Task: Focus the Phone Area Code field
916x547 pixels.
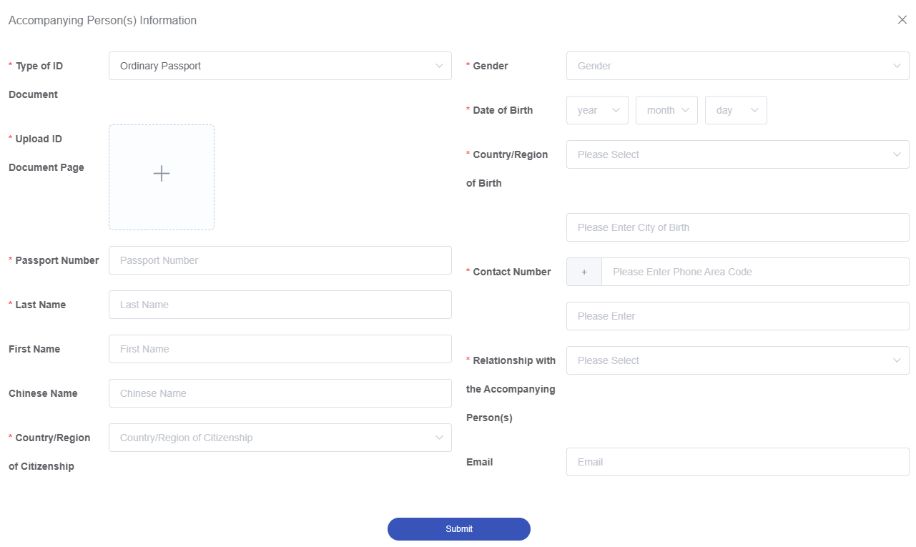Action: point(754,272)
